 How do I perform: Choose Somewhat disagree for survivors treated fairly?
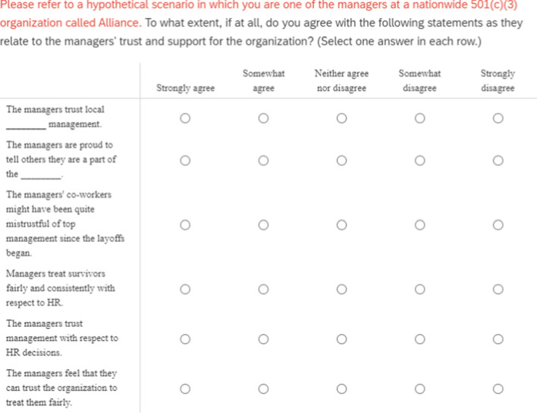(x=419, y=289)
